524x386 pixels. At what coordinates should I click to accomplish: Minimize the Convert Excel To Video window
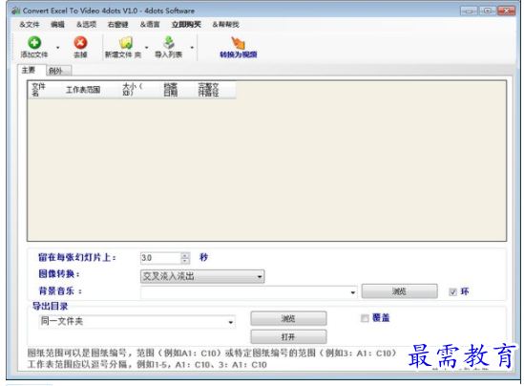[469, 11]
